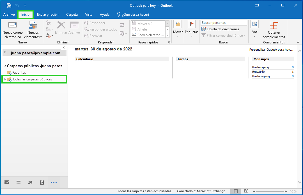Click Obtener complementos icon

274,25
